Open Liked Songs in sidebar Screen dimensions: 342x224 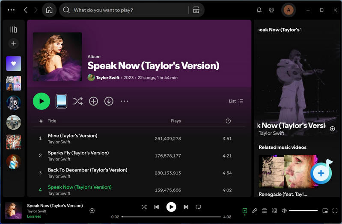point(14,64)
